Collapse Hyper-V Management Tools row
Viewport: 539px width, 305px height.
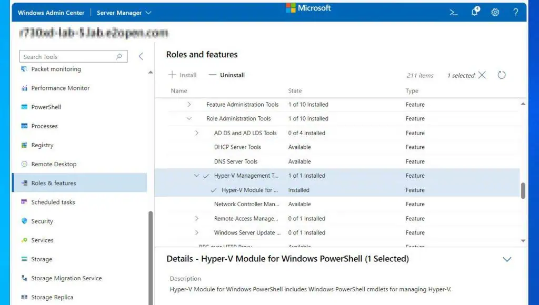[197, 176]
